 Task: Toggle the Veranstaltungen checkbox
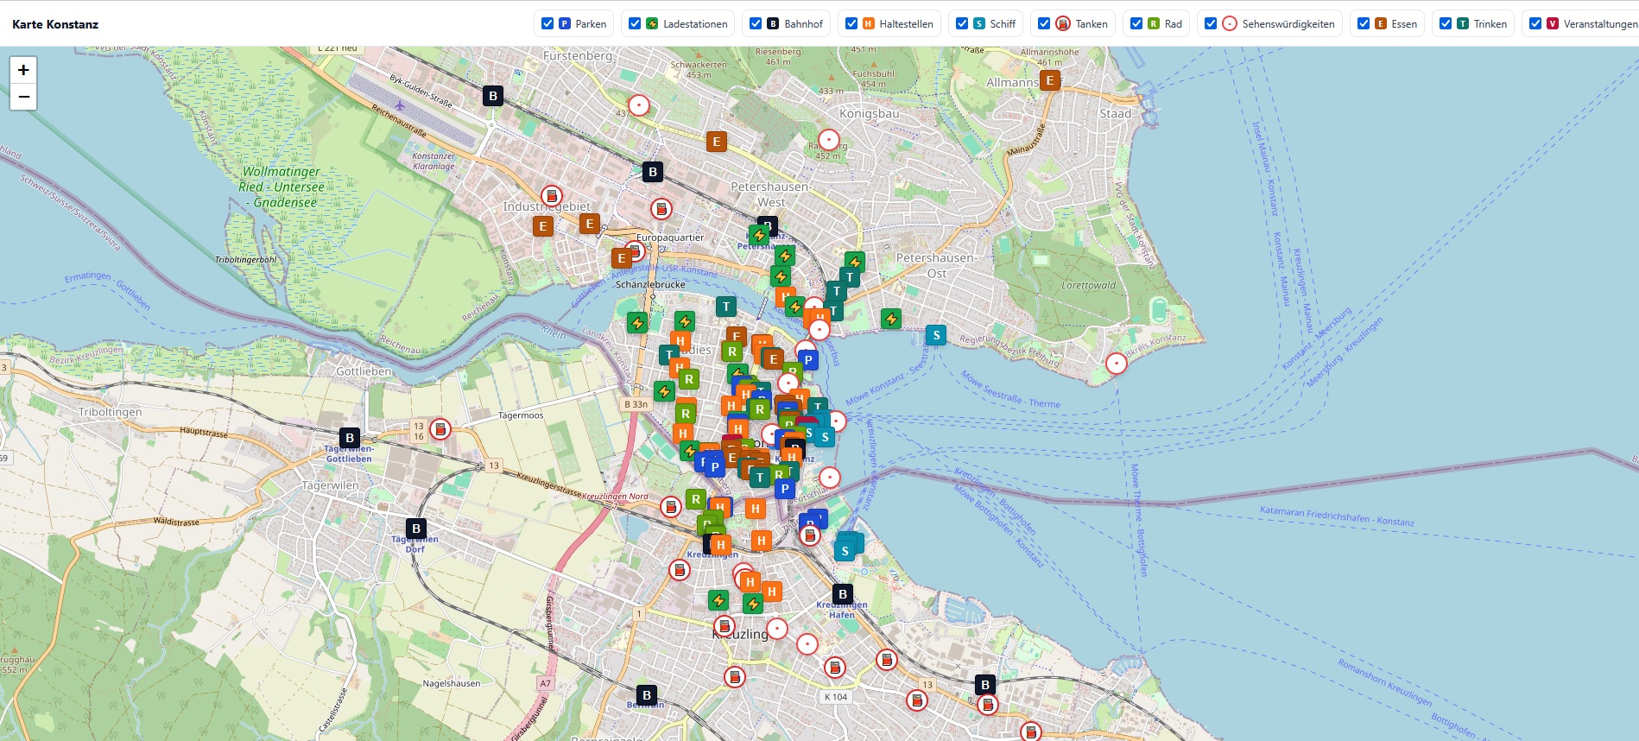pos(1535,23)
